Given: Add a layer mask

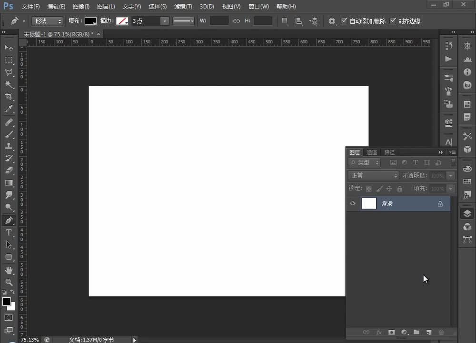Looking at the screenshot, I should [391, 332].
